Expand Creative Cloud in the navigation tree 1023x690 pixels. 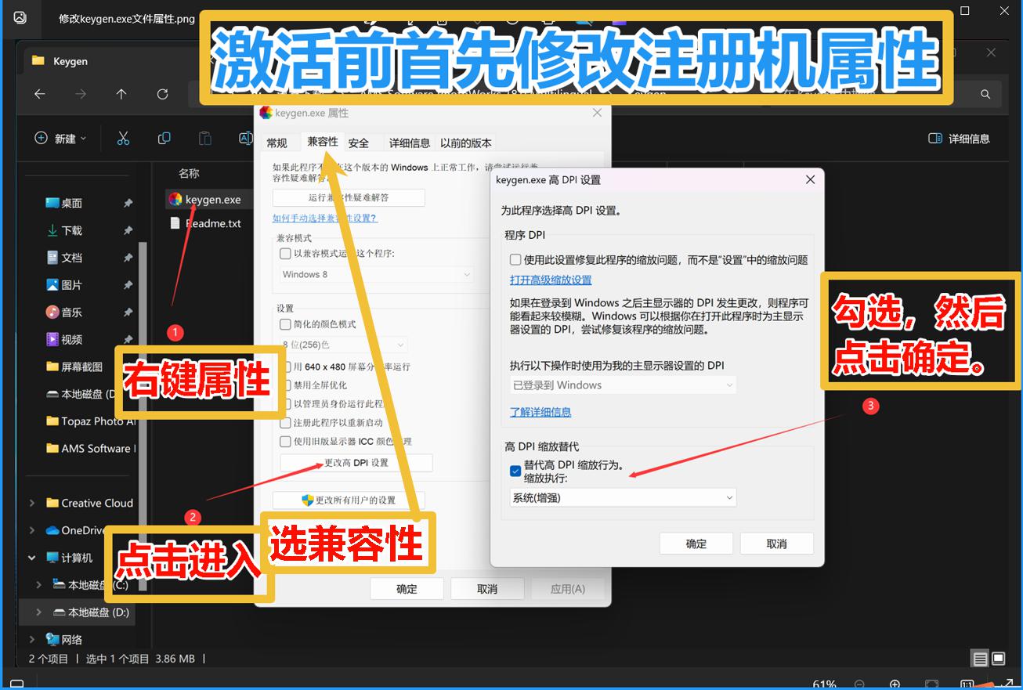pyautogui.click(x=32, y=504)
